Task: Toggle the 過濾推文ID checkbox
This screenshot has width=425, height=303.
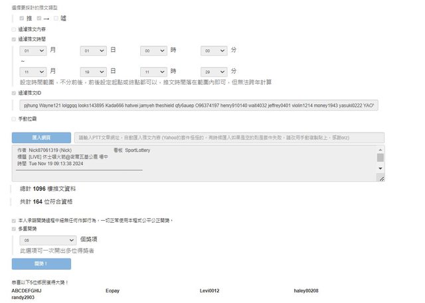Action: pos(14,93)
